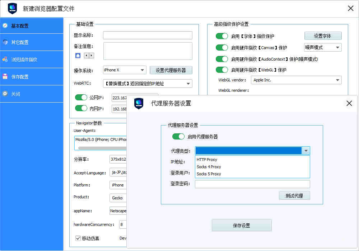
Task: Open the 其它配置 tab
Action: click(32, 42)
